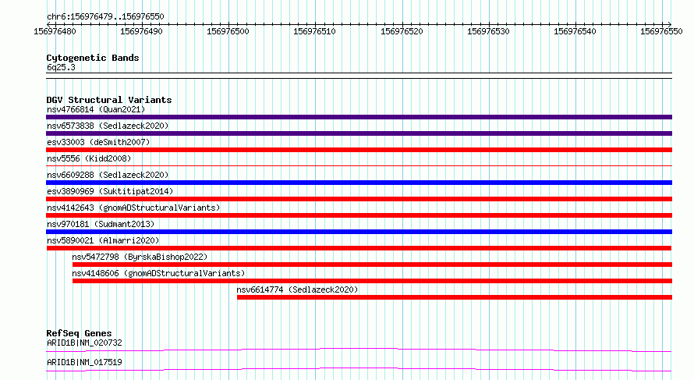
Task: Open variant nsv4142643 (gnomADStructuralVariants) label
Action: click(133, 208)
